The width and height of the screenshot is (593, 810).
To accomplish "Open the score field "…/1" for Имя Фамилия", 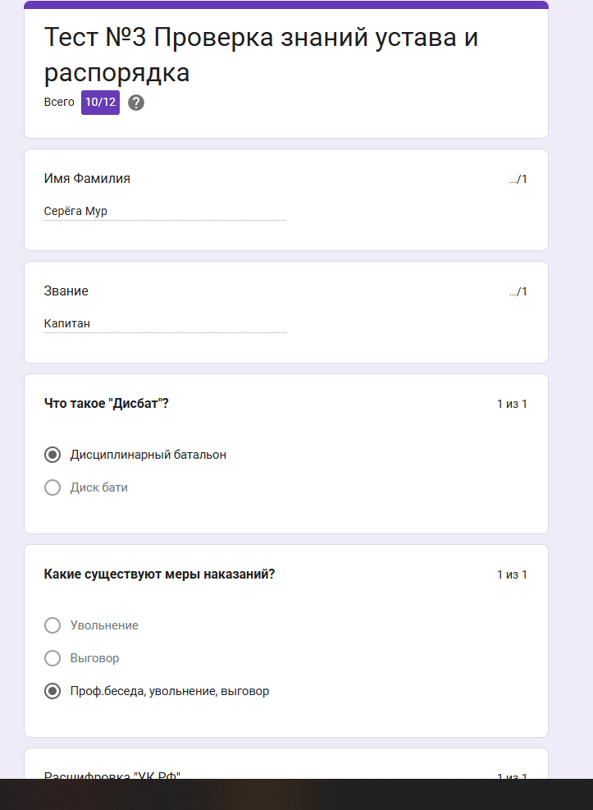I will click(518, 179).
